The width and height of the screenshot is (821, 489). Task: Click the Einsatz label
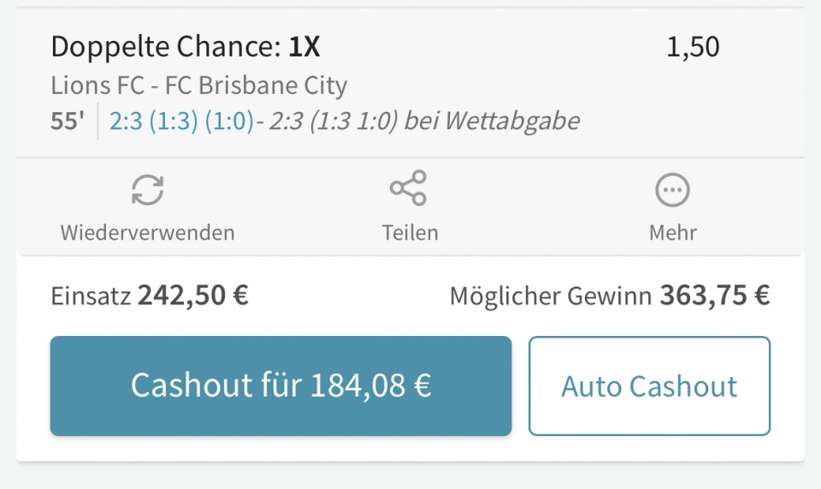tap(91, 297)
